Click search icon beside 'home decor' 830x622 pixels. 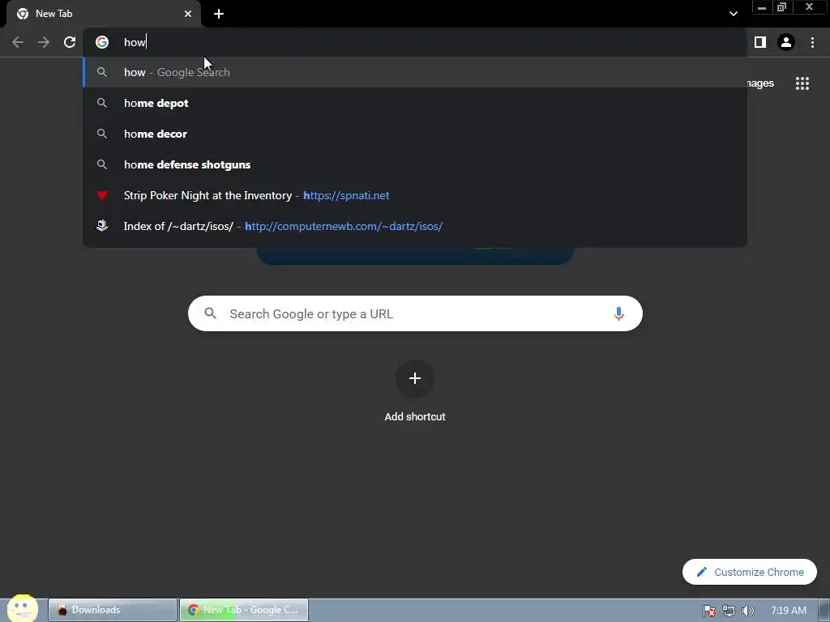102,134
